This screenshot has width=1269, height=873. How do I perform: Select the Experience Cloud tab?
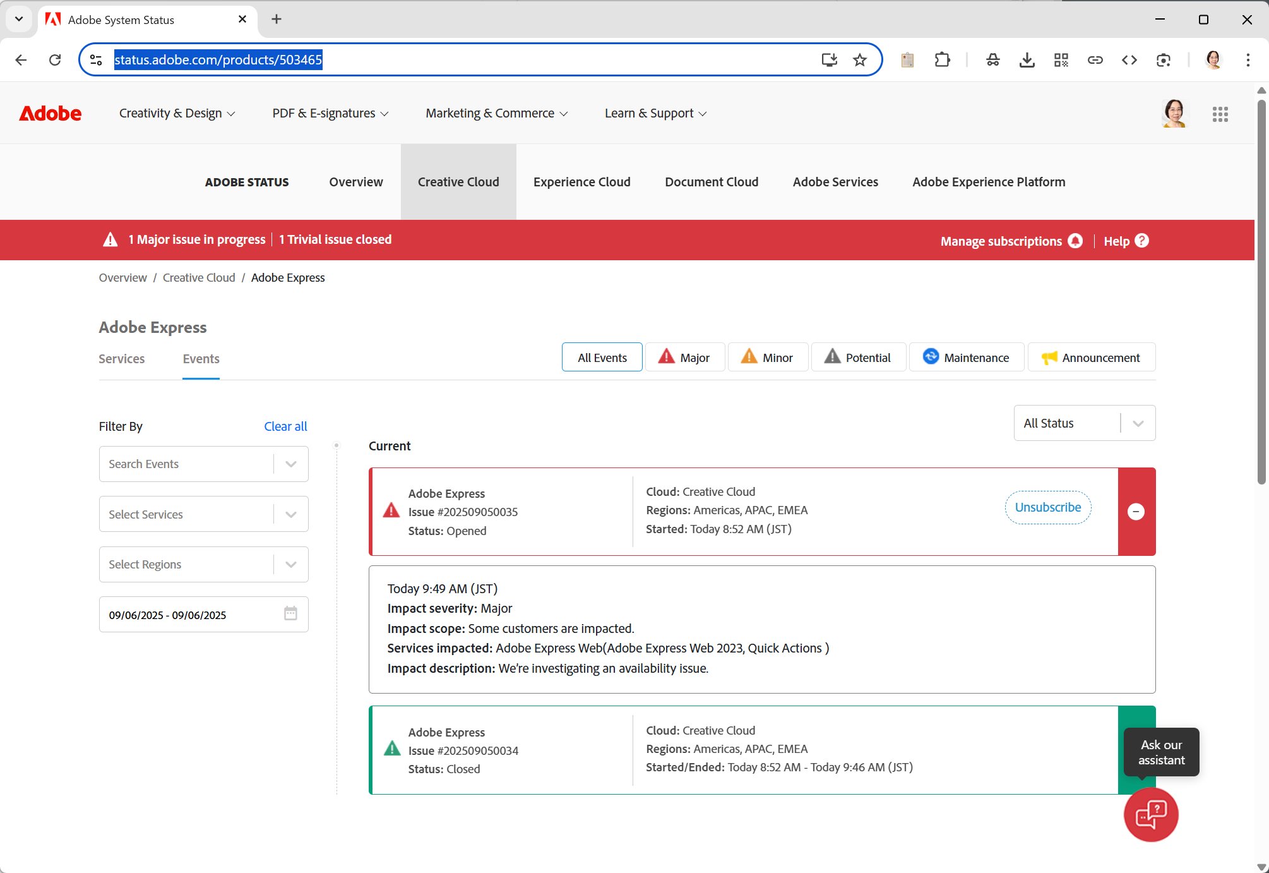click(581, 182)
